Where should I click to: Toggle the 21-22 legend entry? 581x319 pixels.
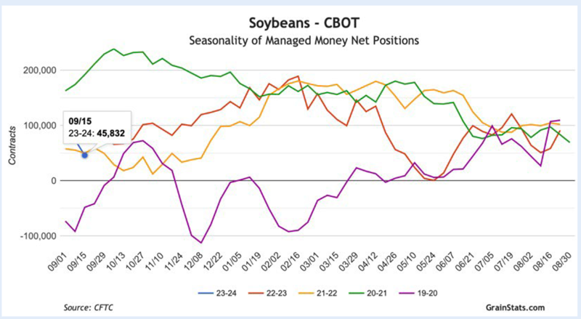[317, 293]
